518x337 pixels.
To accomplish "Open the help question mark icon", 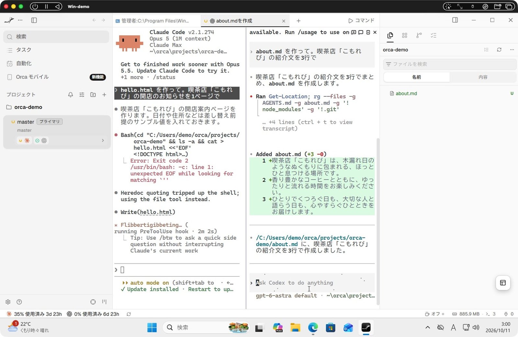I will (19, 302).
